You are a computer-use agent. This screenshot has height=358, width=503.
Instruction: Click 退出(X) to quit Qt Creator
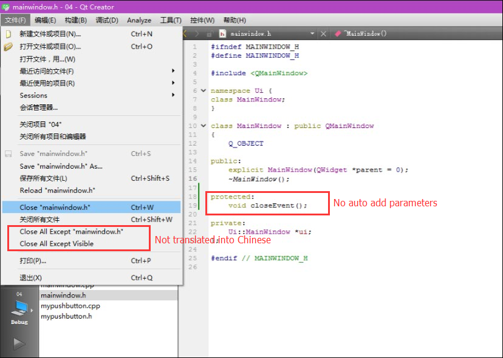click(30, 278)
